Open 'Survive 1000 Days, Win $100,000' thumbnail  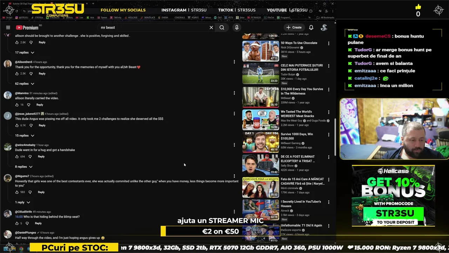point(261,142)
